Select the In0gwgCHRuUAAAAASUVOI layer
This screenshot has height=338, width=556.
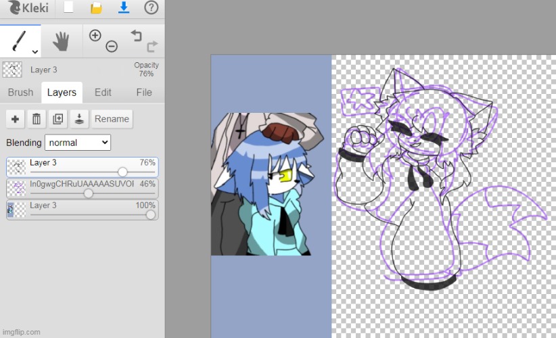tap(83, 188)
